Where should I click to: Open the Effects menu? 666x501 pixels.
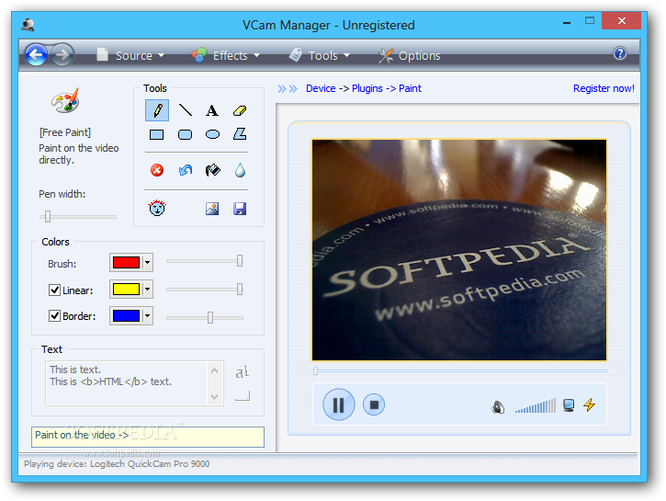(226, 55)
